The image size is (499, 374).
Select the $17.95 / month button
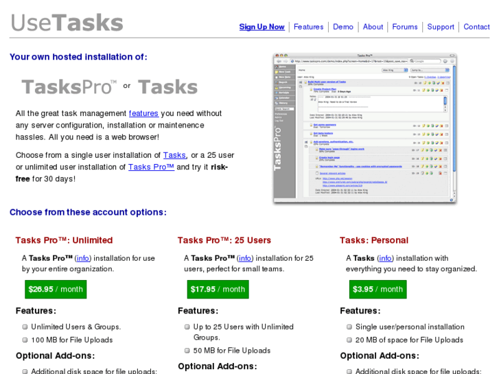coord(218,290)
